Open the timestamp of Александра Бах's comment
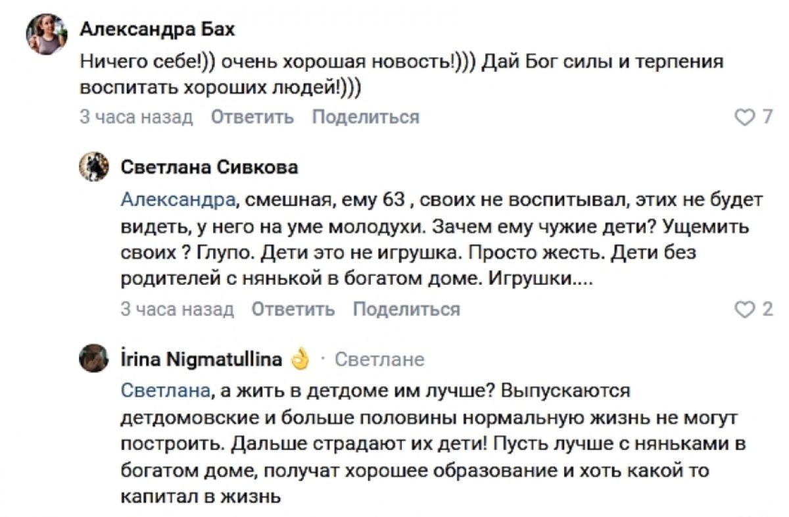The width and height of the screenshot is (789, 517). tap(136, 117)
